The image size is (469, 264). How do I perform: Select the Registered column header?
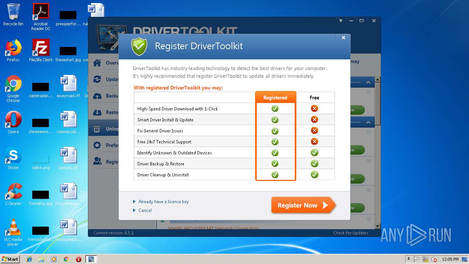tap(275, 98)
